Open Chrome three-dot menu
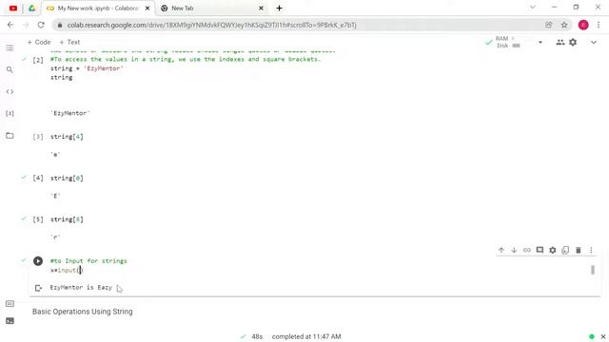 click(x=599, y=25)
